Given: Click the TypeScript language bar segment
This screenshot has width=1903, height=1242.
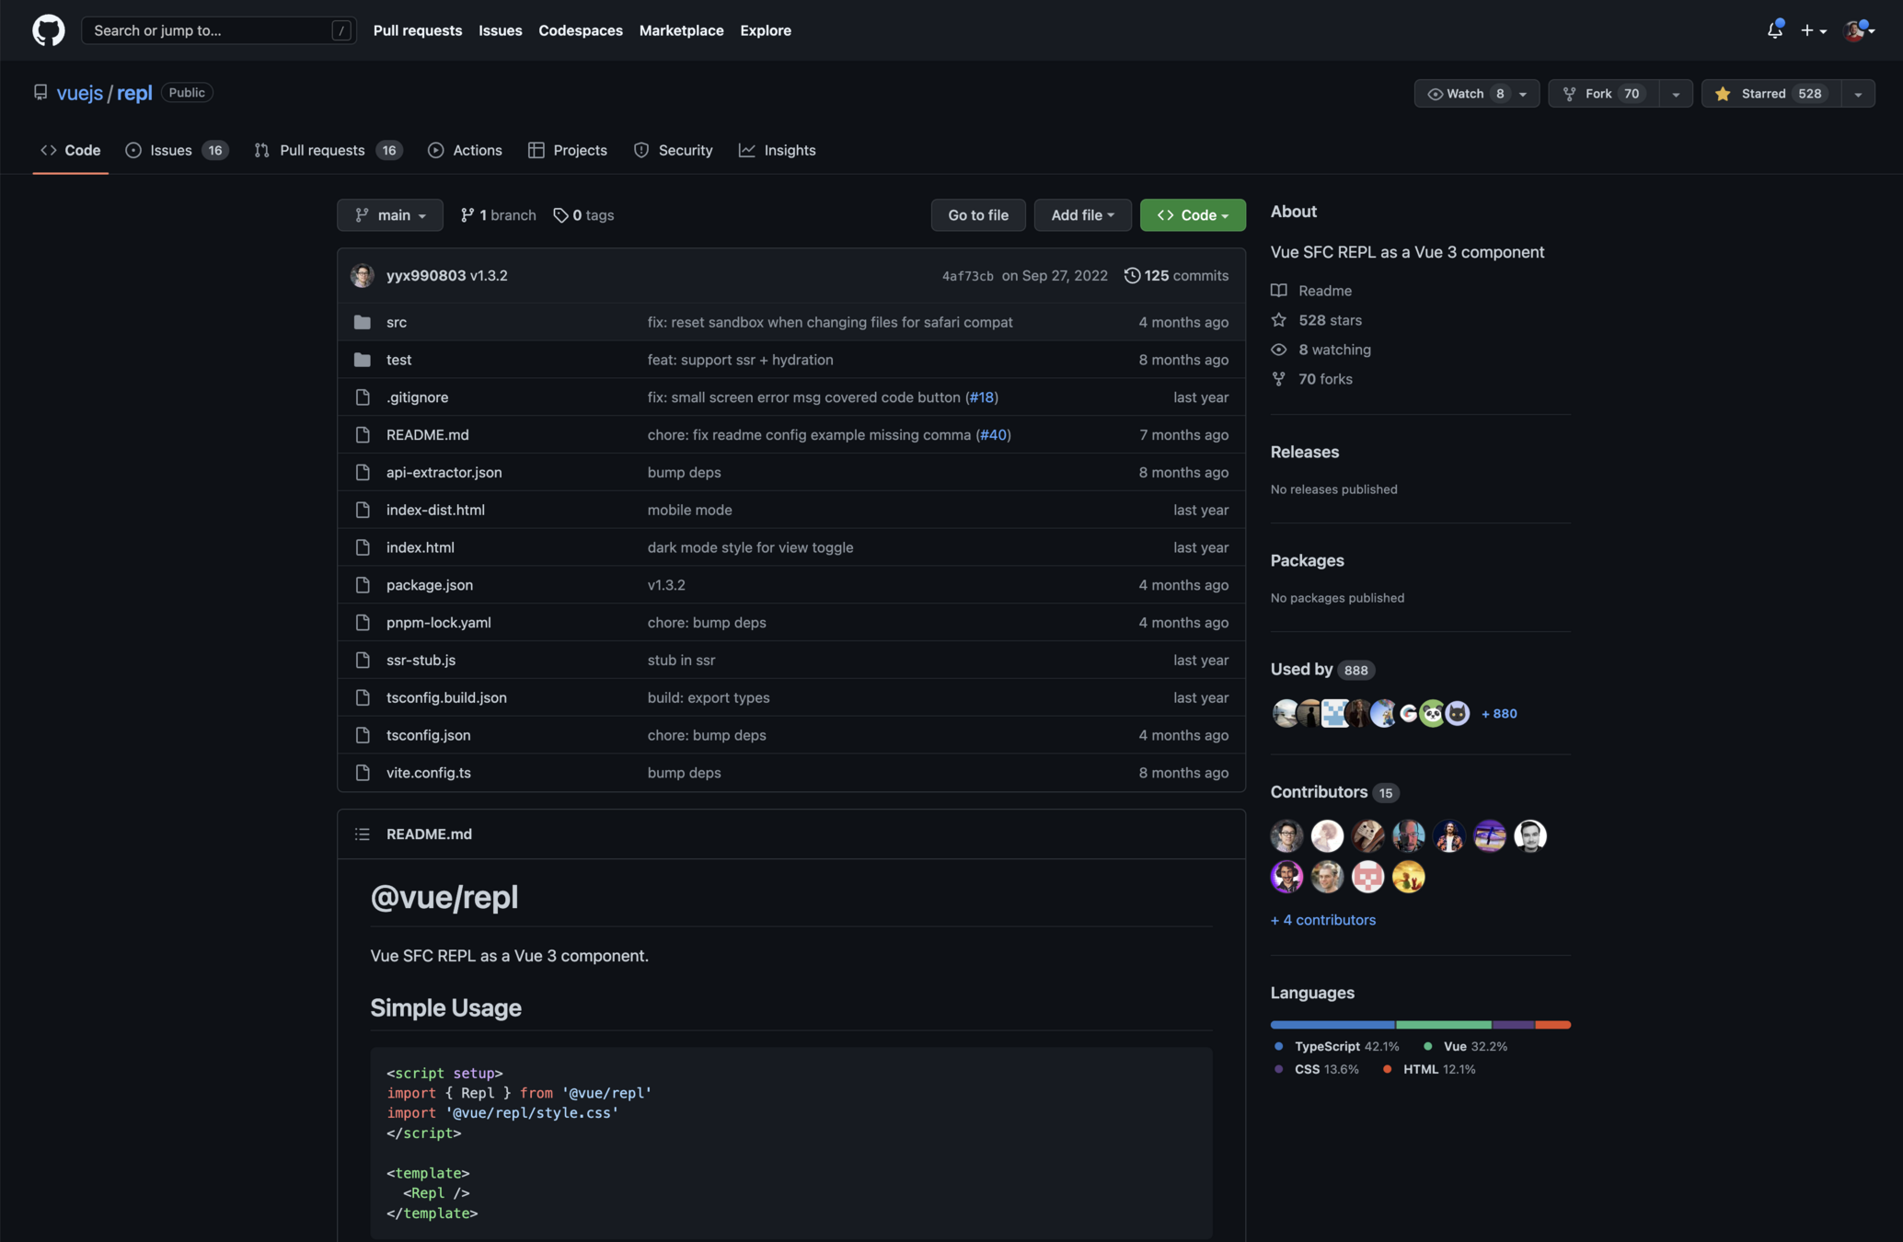Looking at the screenshot, I should (x=1332, y=1024).
